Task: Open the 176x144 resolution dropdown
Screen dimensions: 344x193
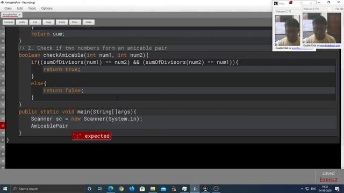Action: 339,9
